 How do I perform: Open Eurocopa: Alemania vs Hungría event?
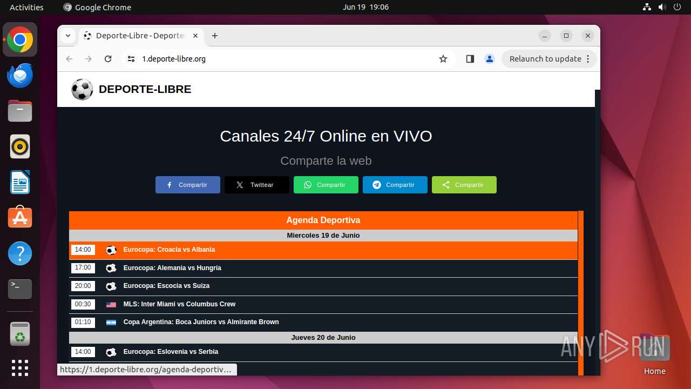pos(323,268)
